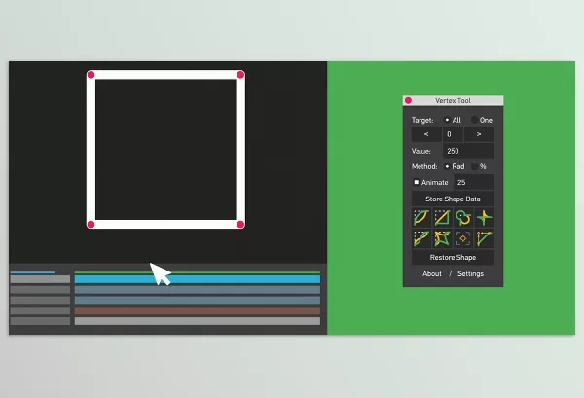Open the About link

pos(432,273)
